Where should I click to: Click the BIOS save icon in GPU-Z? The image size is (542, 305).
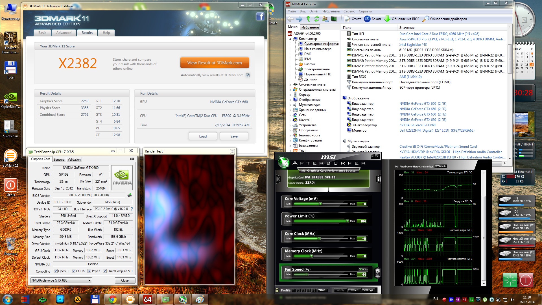coord(130,195)
